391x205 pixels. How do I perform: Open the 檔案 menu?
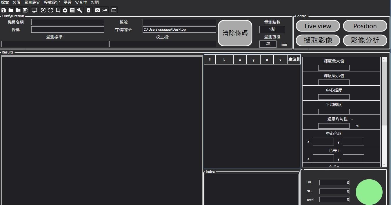(x=5, y=3)
